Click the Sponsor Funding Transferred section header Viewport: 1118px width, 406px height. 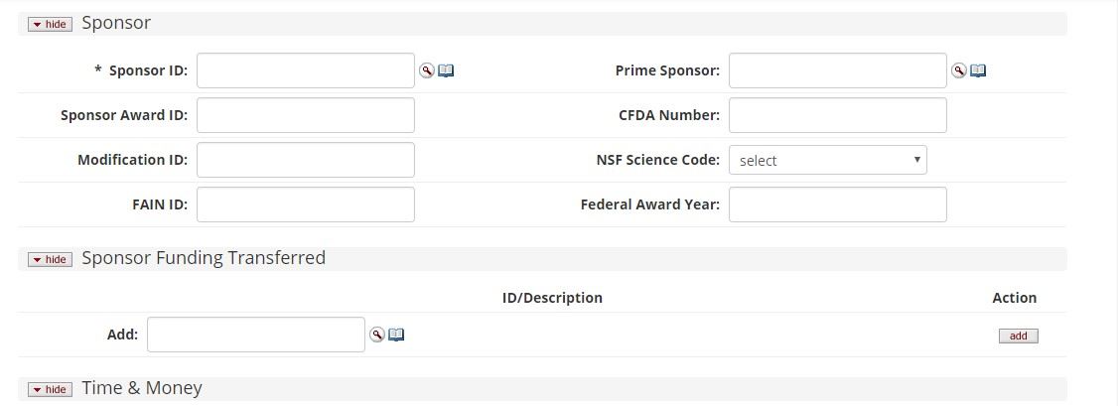204,258
